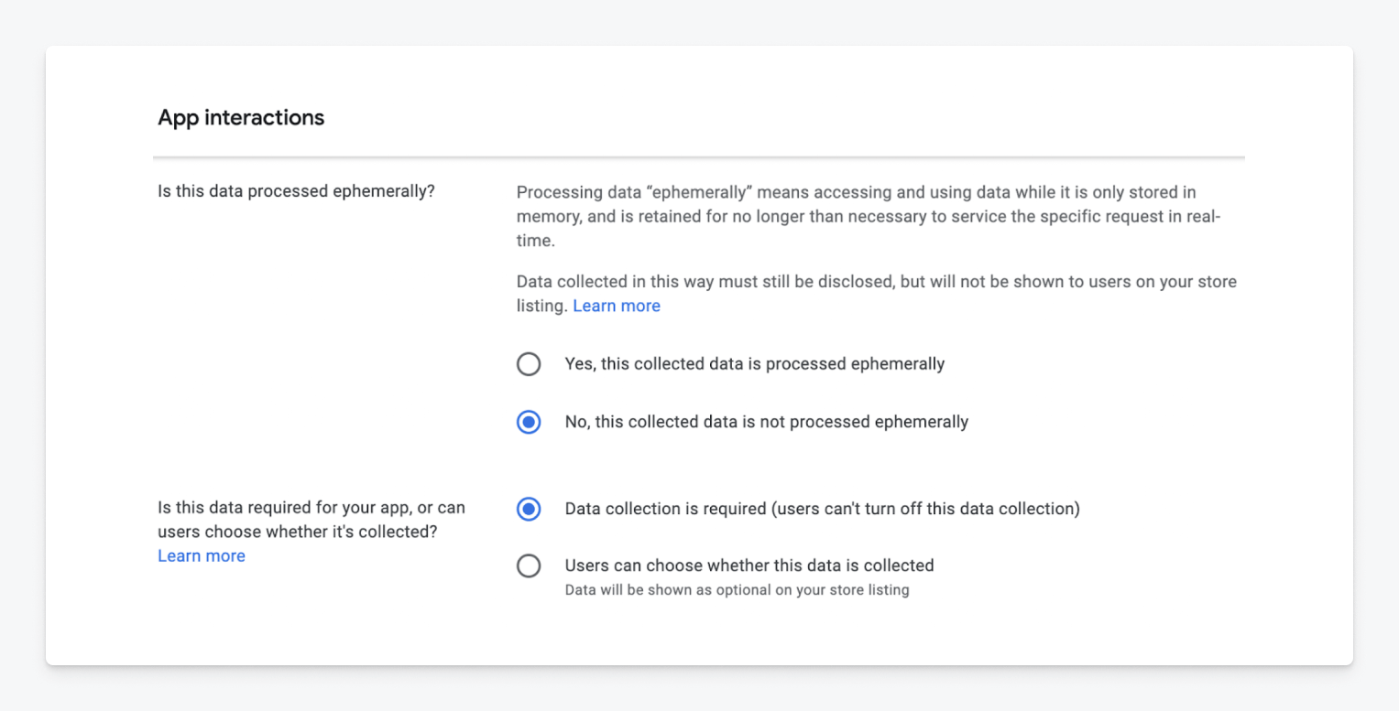
Task: Click the 'Is this data processed ephemerally?' question
Action: tap(296, 192)
